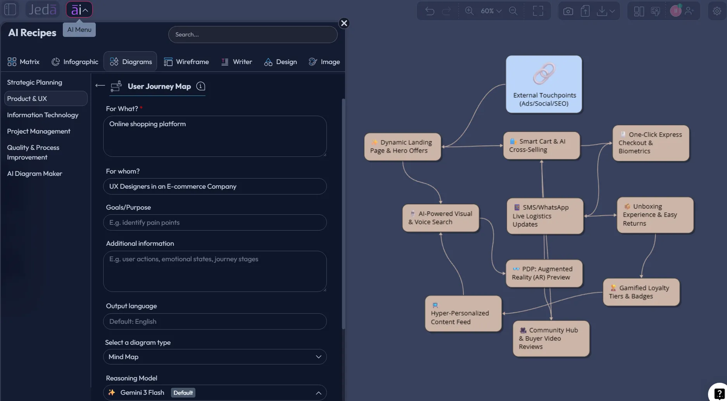The width and height of the screenshot is (727, 401).
Task: Open the Image tab
Action: (325, 62)
